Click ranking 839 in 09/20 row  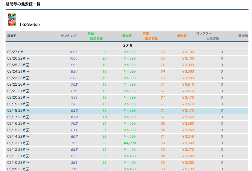[x=74, y=97]
